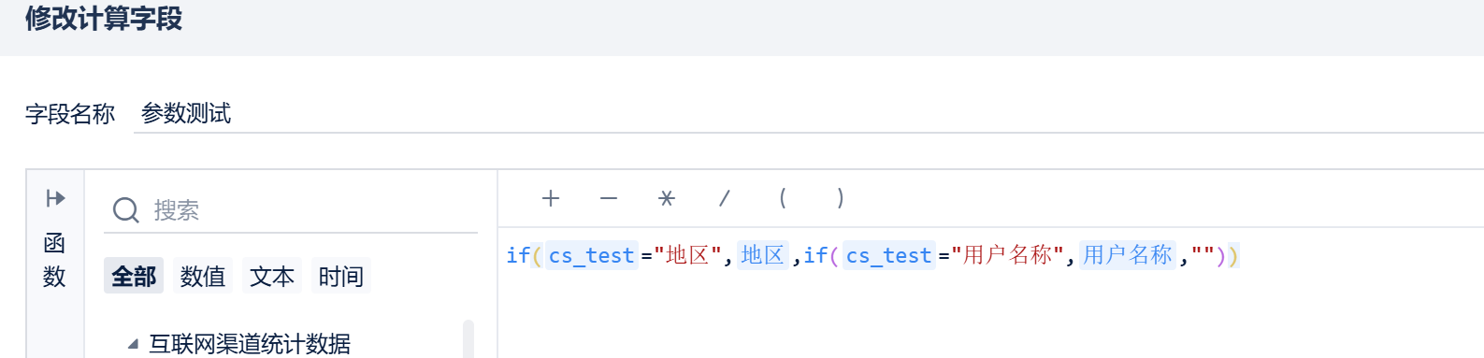Open the 函数 vertical side tab
Viewport: 1484px width, 358px height.
[x=54, y=260]
